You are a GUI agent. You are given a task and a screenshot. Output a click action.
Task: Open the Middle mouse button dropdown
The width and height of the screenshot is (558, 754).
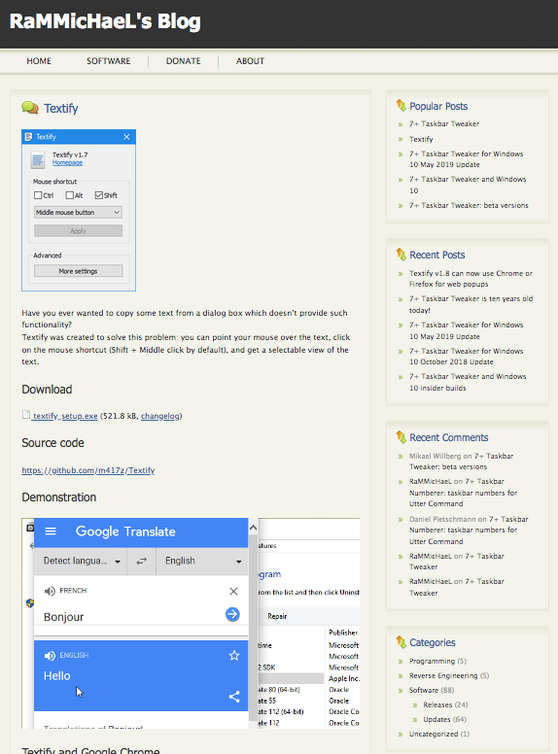(78, 212)
